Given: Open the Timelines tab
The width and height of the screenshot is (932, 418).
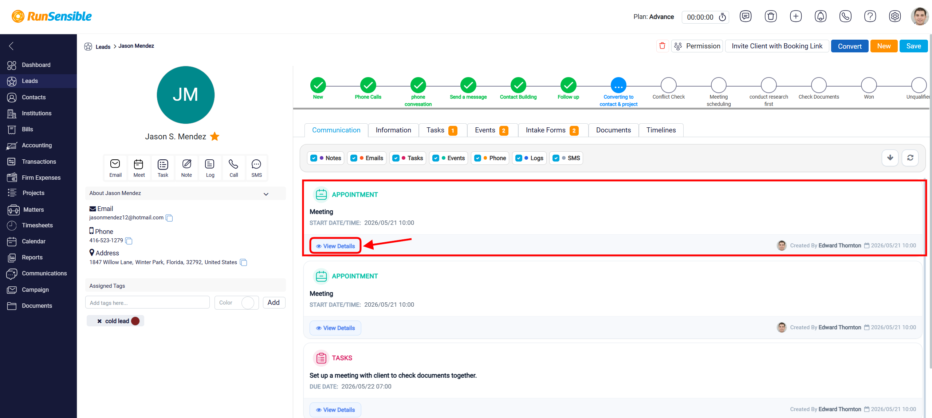Looking at the screenshot, I should [661, 130].
